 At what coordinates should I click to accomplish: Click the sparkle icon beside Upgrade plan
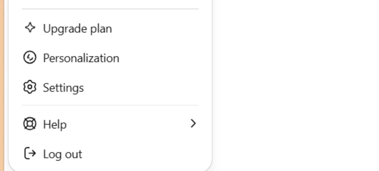tap(30, 28)
